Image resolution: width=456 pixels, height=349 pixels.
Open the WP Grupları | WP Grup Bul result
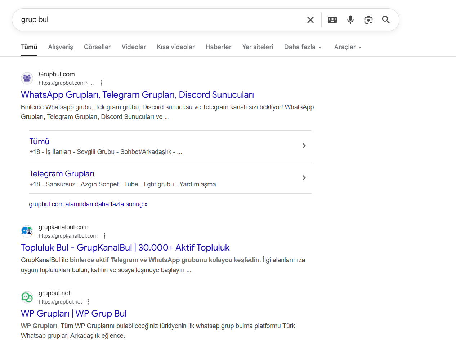tap(74, 314)
